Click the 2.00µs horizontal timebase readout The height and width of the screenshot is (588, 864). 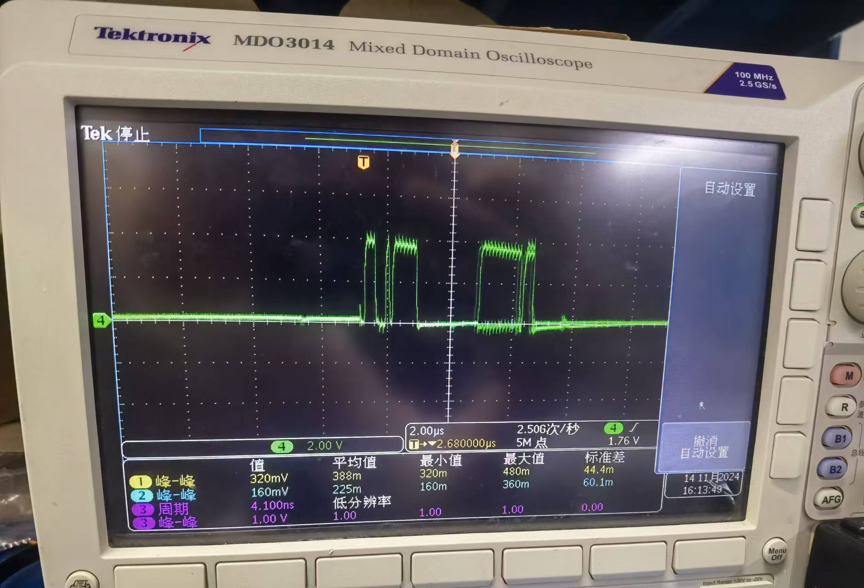click(x=426, y=431)
